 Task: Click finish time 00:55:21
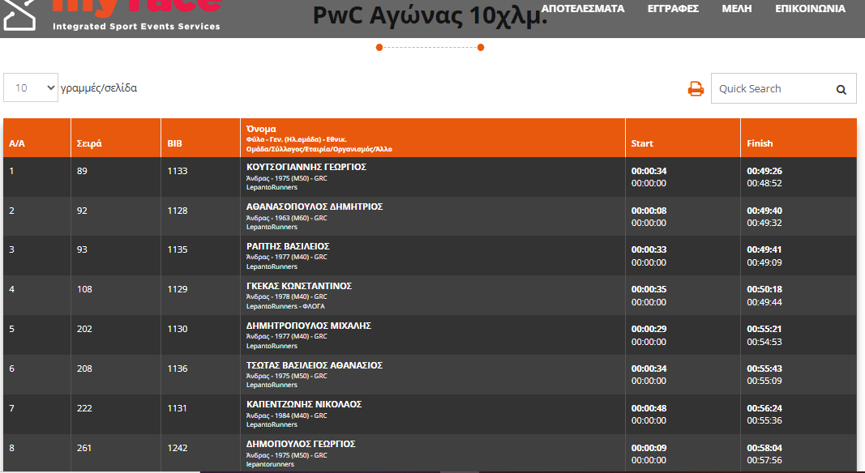(x=764, y=329)
